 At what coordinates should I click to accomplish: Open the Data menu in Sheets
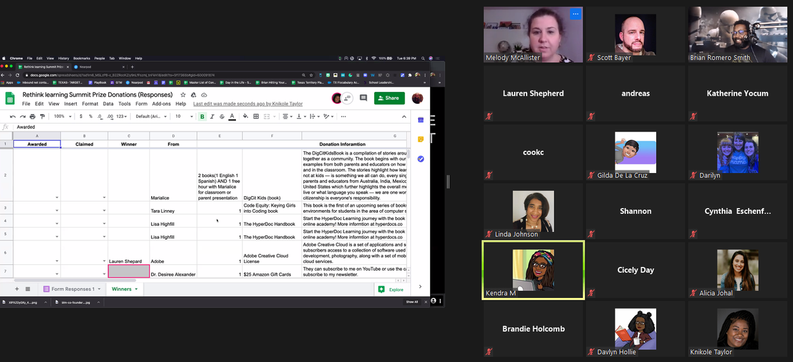click(x=108, y=104)
